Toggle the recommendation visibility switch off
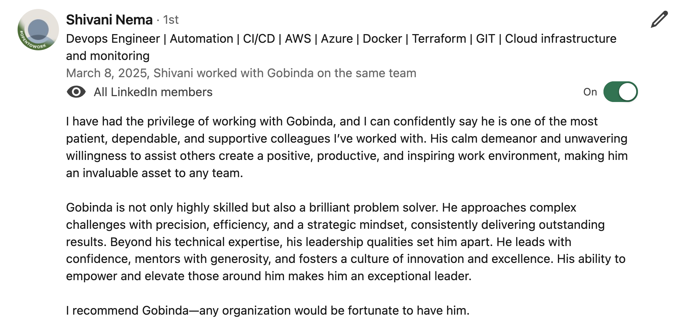Viewport: 688px width, 326px height. [x=621, y=91]
